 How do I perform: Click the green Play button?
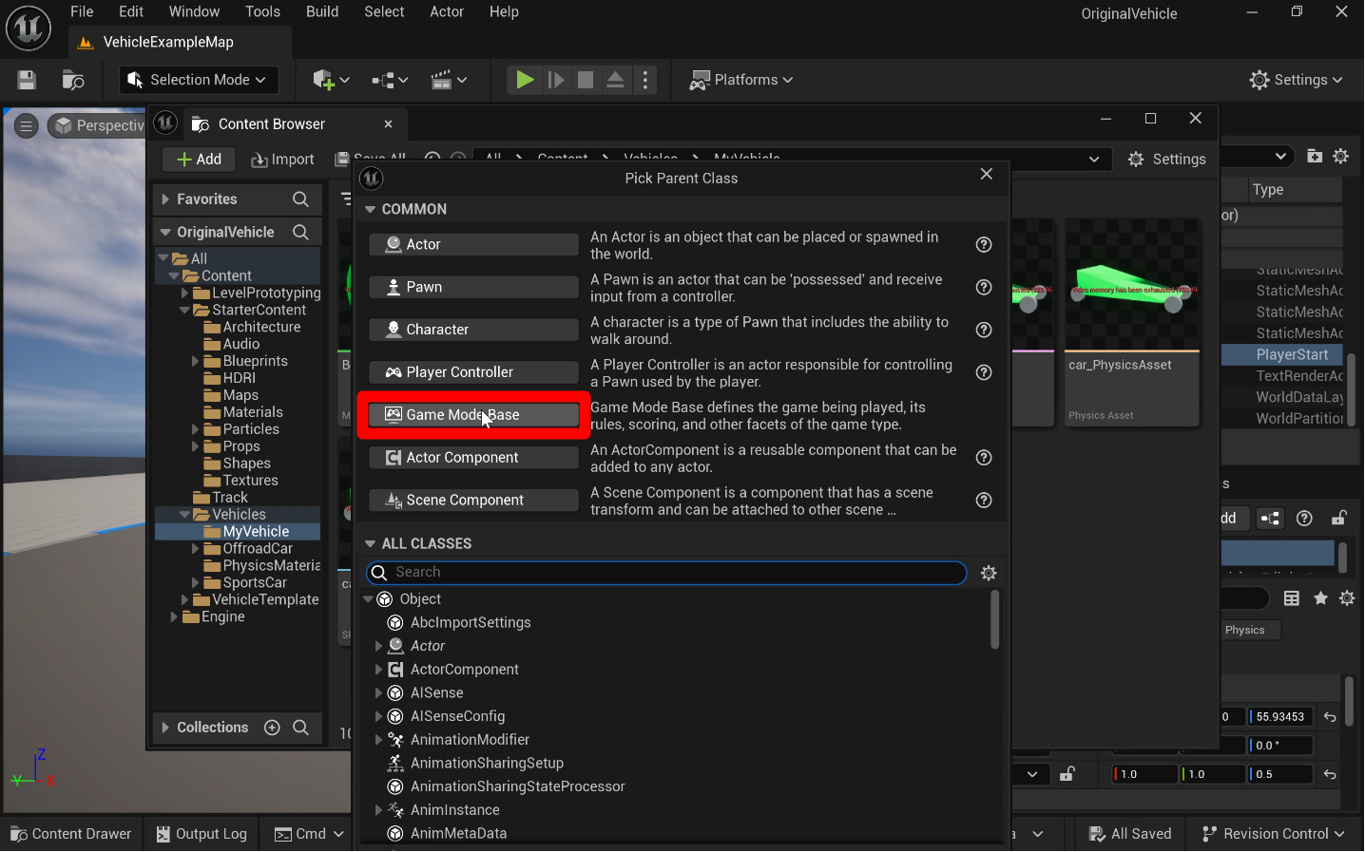coord(524,80)
